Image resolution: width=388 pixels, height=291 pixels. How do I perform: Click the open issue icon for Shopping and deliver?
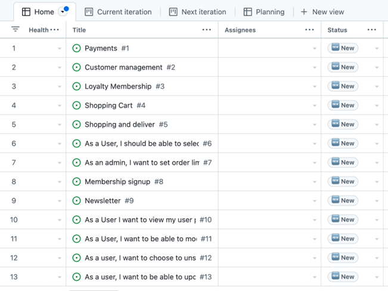(x=76, y=124)
